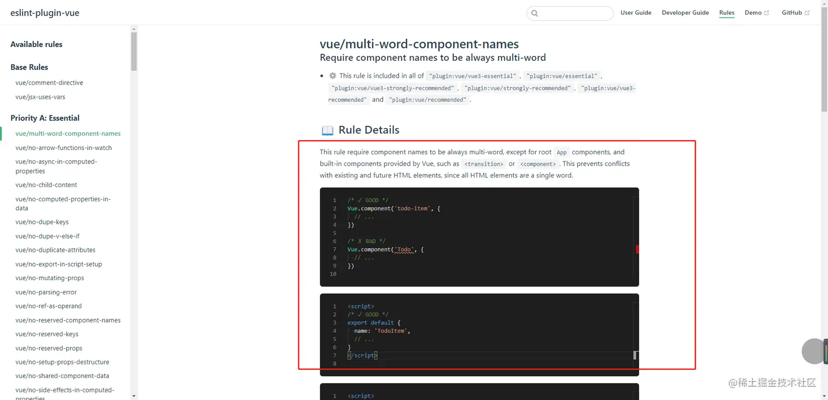Select vue/multi-word-component-names in sidebar

coord(68,134)
